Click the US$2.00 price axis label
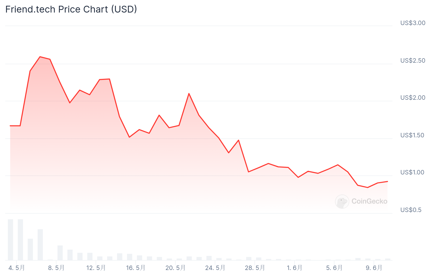428x276 pixels. [x=413, y=98]
